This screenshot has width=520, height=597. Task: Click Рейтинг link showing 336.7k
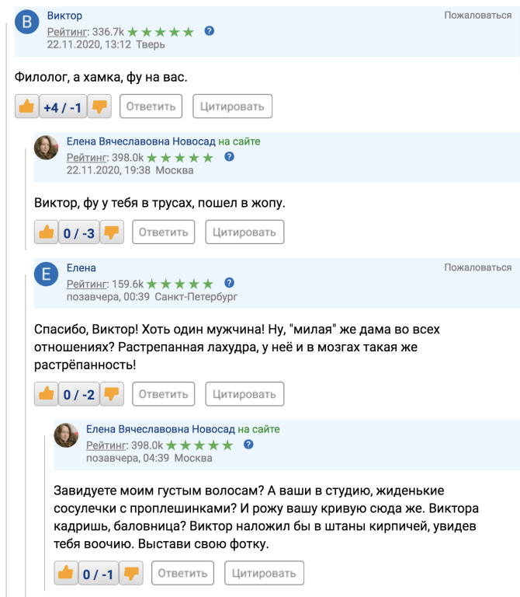(68, 32)
